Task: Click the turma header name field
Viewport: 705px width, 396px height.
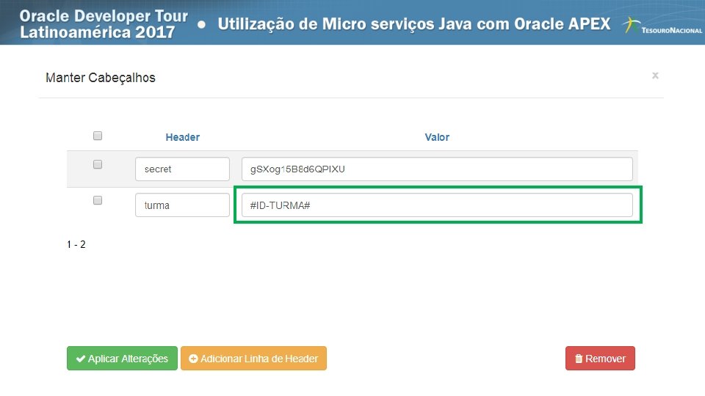Action: coord(182,205)
